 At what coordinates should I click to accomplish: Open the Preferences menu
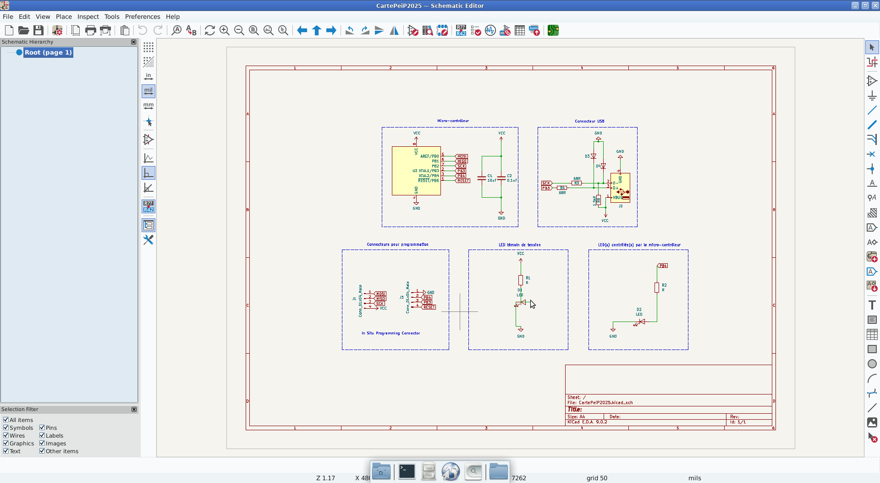pos(143,17)
